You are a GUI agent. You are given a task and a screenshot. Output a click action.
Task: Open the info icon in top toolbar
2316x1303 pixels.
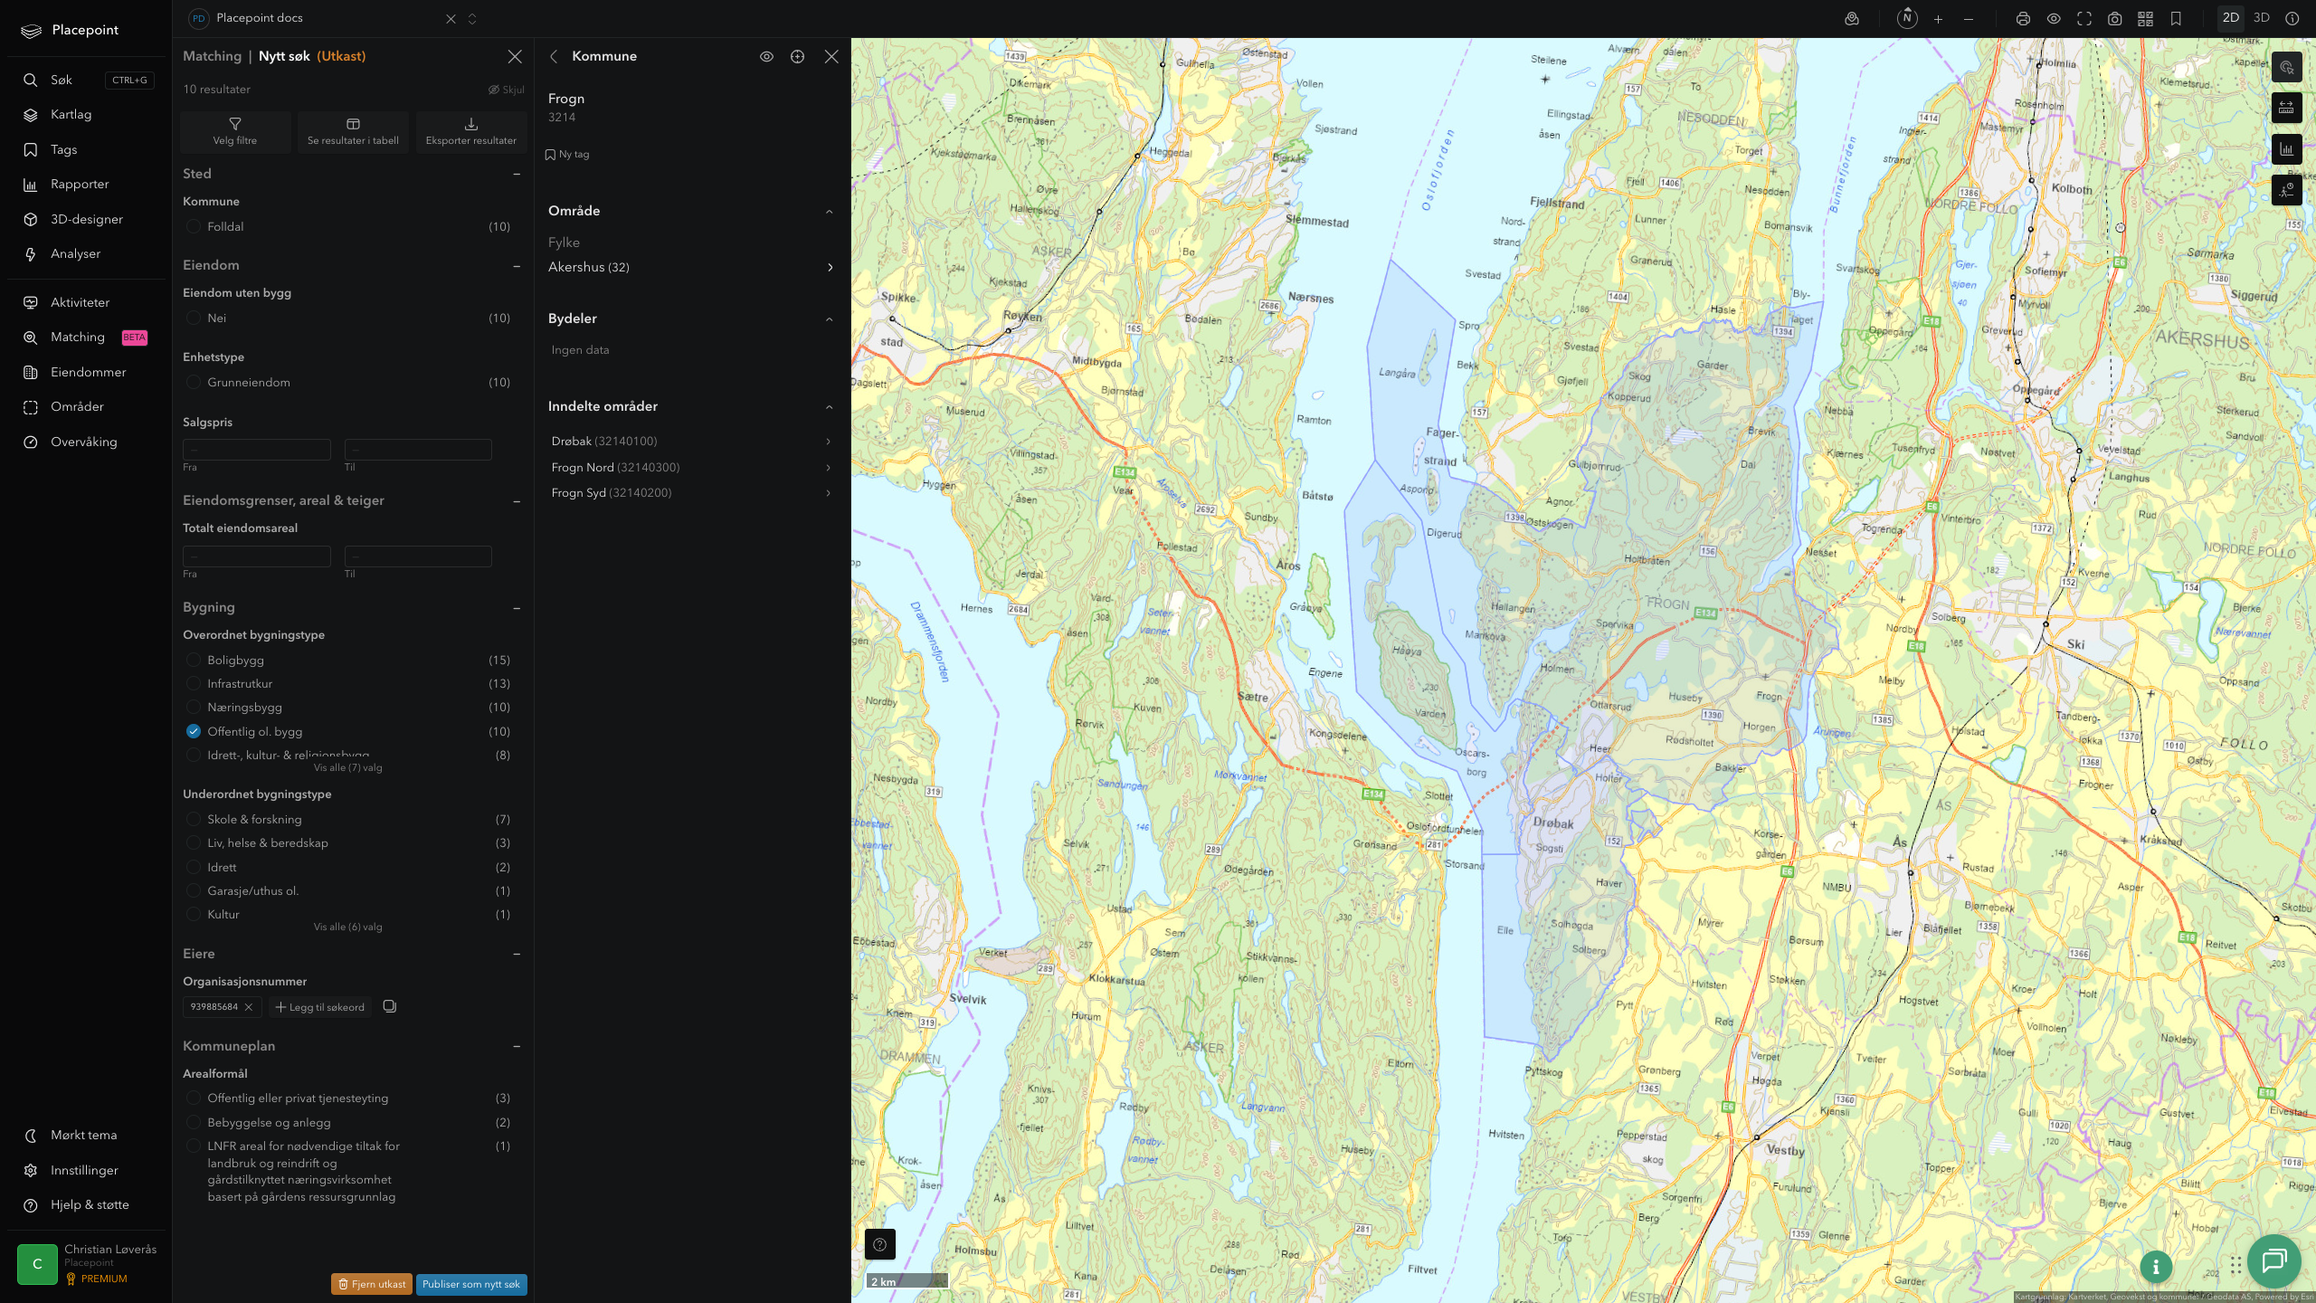click(x=2292, y=18)
